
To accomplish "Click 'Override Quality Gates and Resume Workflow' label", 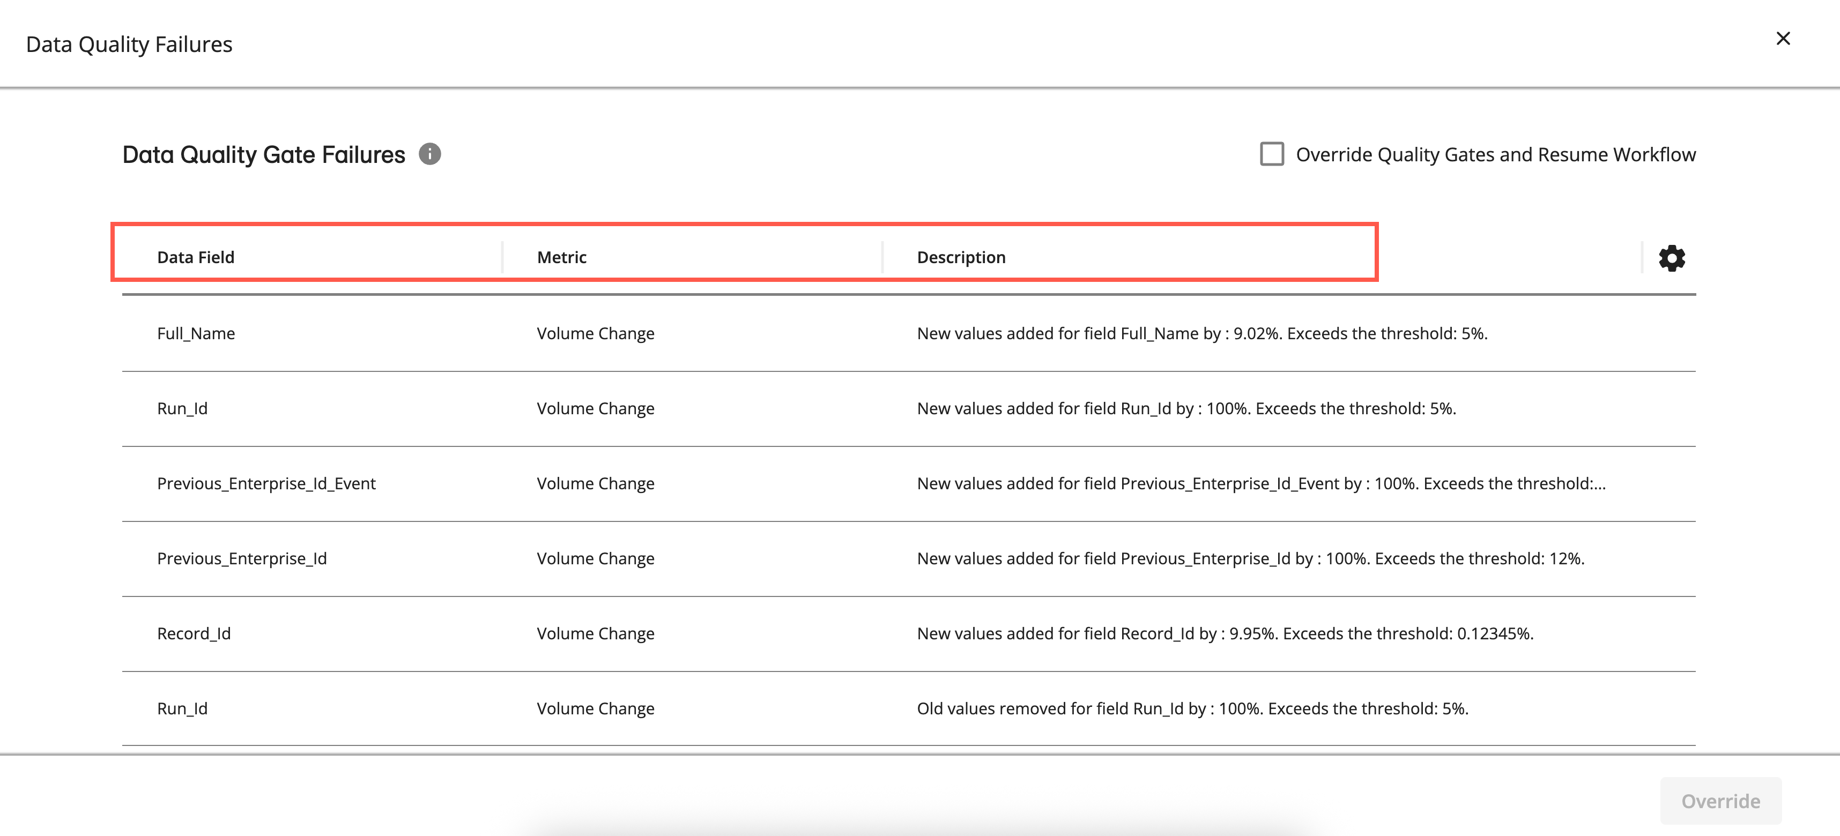I will [1496, 154].
